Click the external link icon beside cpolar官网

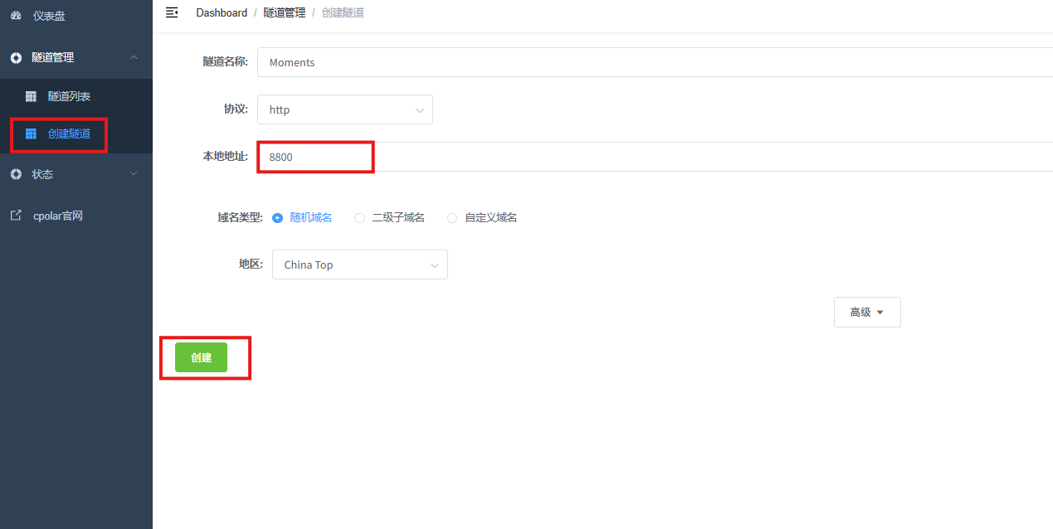pos(16,216)
